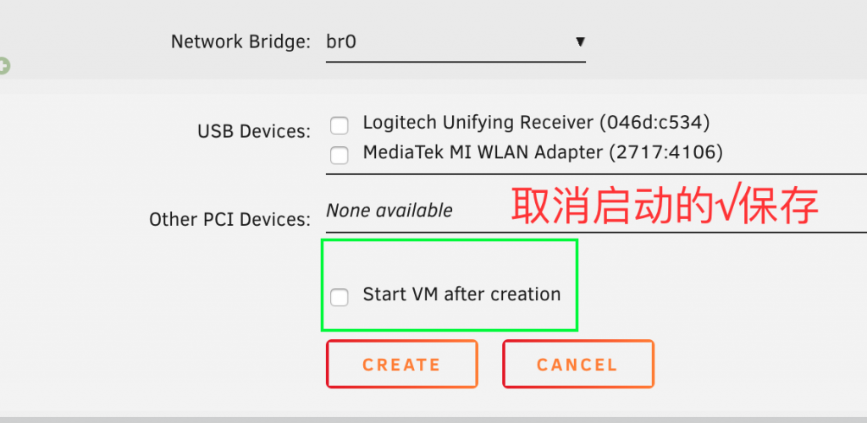Image resolution: width=867 pixels, height=423 pixels.
Task: Click the green plus add icon
Action: pos(3,66)
